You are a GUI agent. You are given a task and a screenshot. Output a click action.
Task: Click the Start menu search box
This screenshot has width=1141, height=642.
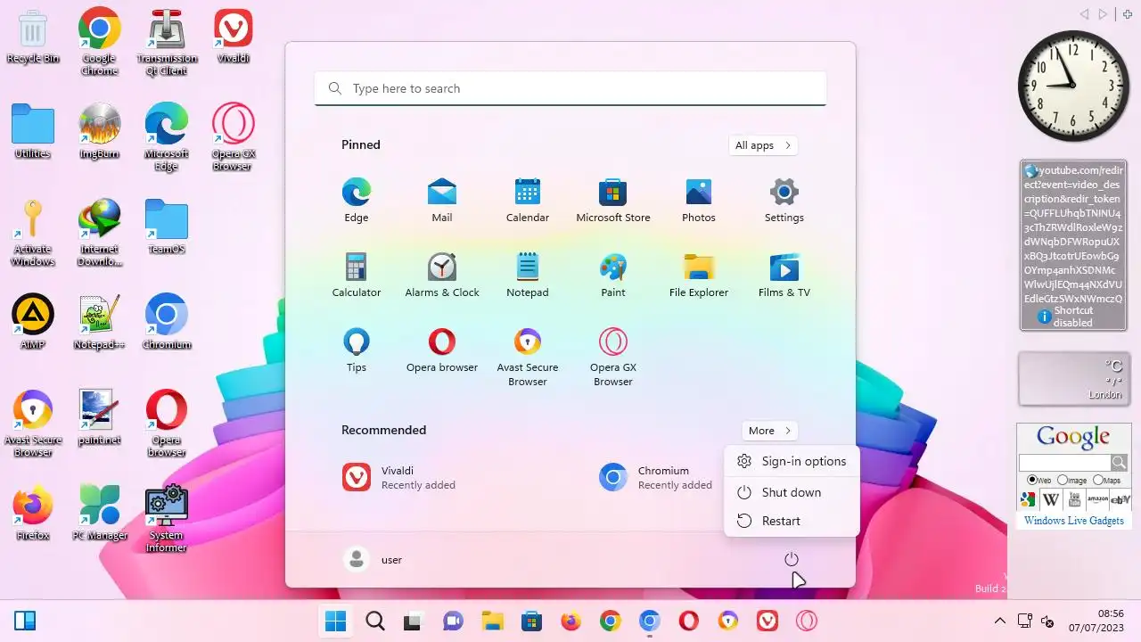(570, 88)
